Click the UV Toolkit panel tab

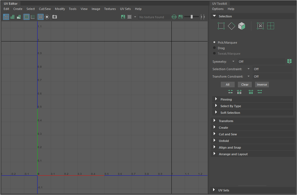tap(219, 4)
